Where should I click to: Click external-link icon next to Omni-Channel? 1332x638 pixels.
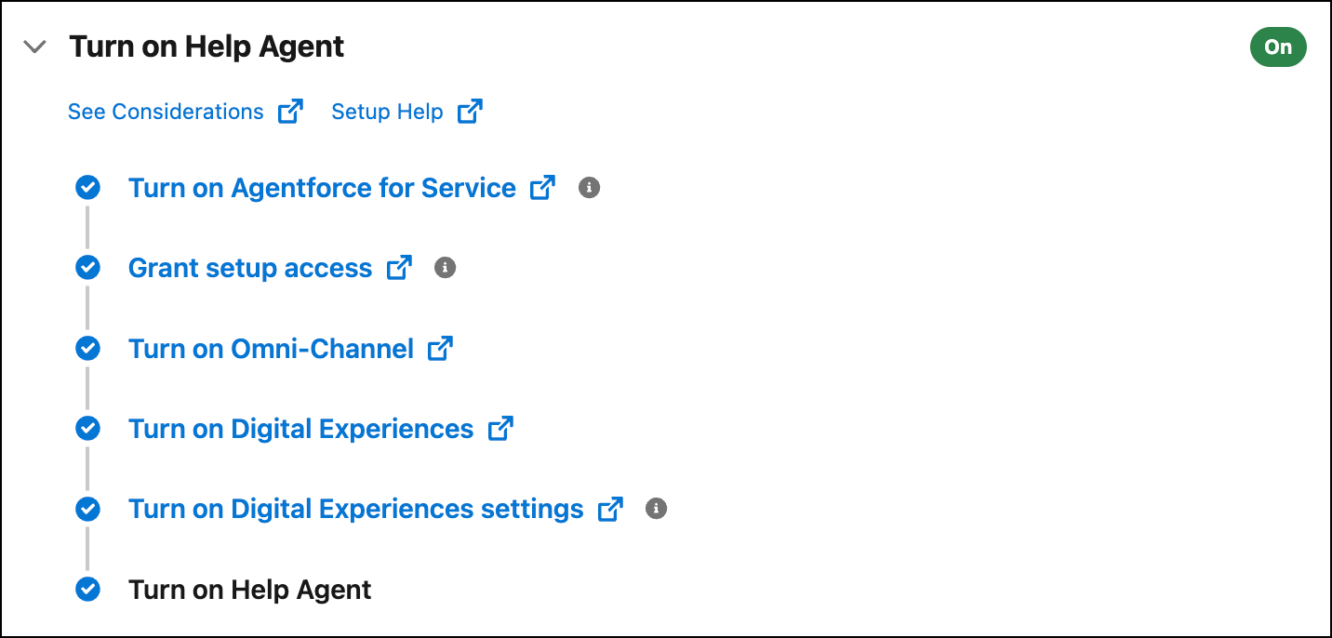pos(440,349)
